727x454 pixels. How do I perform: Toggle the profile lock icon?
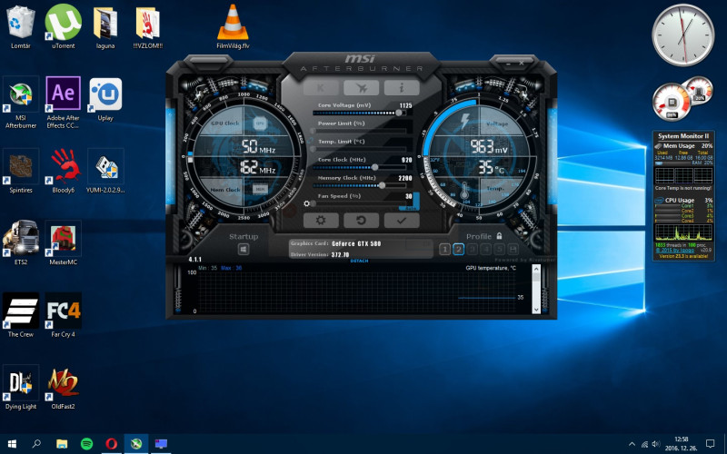pos(499,236)
